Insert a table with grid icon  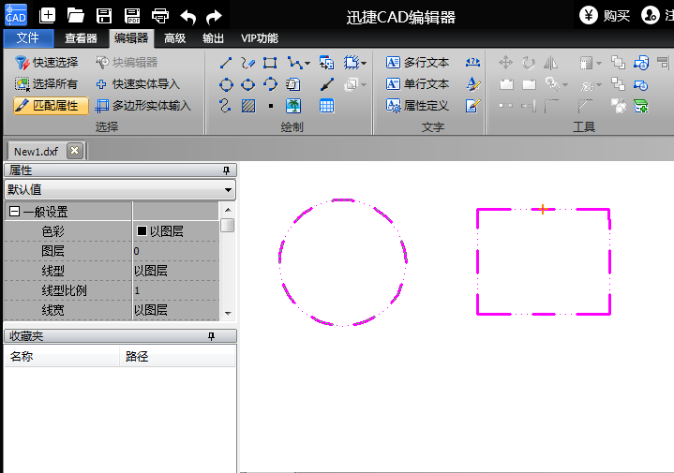(x=326, y=106)
